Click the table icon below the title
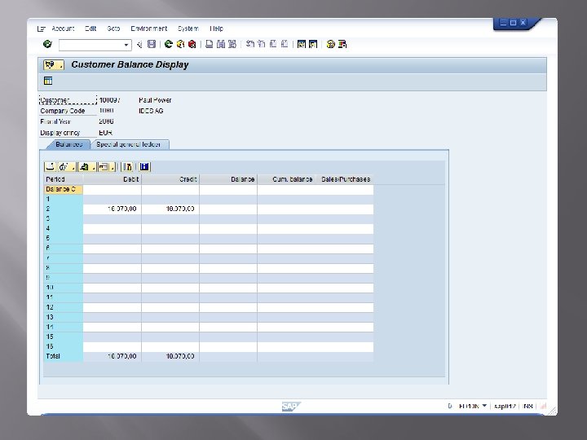Image resolution: width=587 pixels, height=440 pixels. pos(48,81)
